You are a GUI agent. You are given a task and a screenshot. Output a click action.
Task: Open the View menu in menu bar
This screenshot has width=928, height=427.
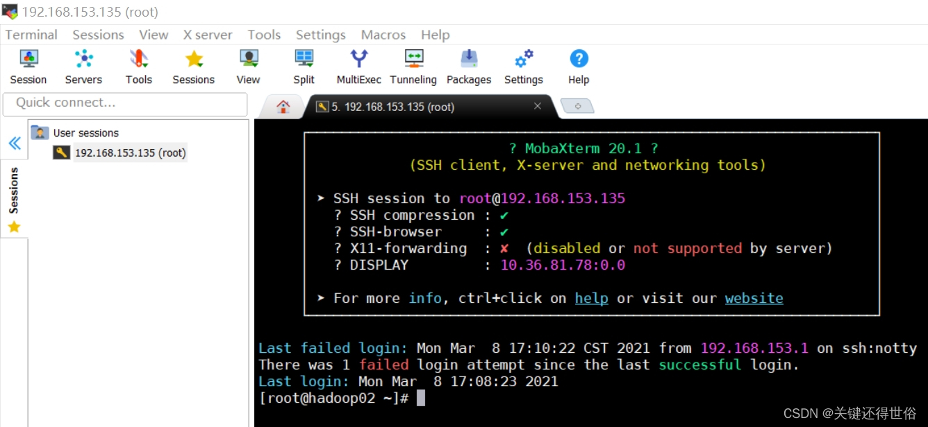(x=154, y=35)
